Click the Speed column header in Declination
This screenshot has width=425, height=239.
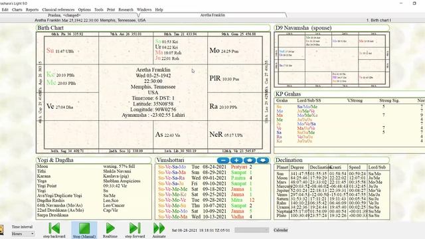point(355,167)
